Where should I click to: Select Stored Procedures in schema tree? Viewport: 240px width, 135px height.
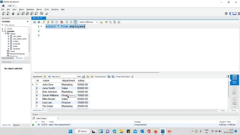[x=17, y=54]
